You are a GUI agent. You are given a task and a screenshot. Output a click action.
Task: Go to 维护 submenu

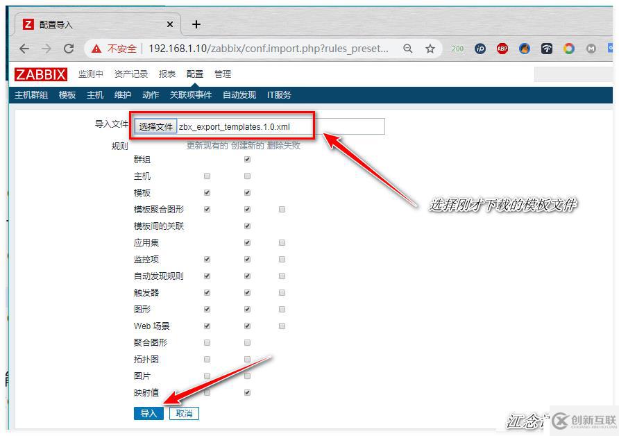pos(123,95)
